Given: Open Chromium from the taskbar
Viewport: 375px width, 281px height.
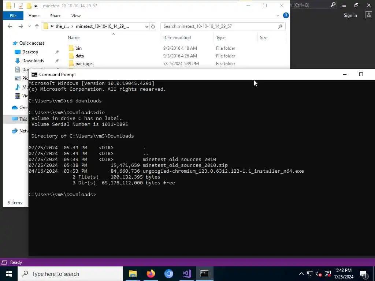Looking at the screenshot, I should pyautogui.click(x=168, y=274).
